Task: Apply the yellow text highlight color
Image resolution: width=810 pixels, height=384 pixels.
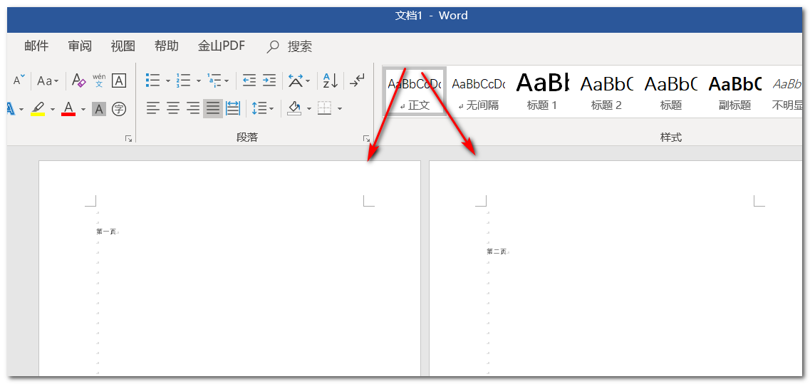Action: coord(38,108)
